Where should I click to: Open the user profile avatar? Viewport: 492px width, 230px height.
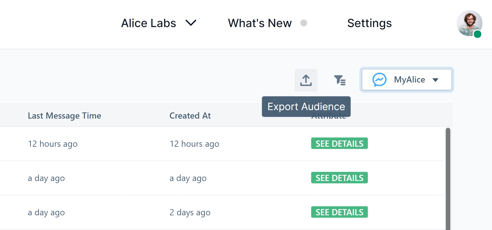pyautogui.click(x=469, y=23)
